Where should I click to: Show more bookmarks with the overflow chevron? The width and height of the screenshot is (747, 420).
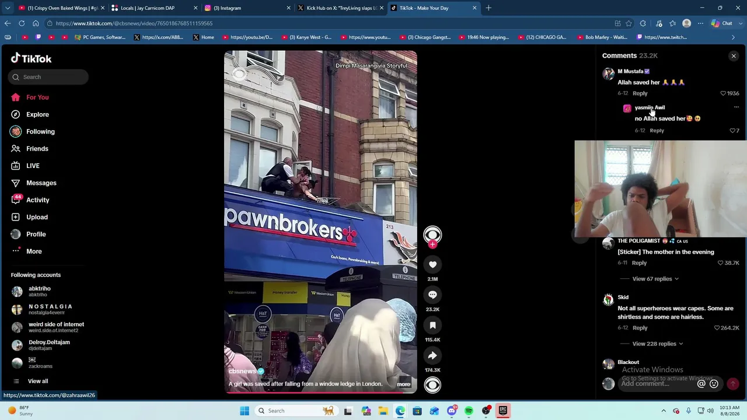pos(734,37)
